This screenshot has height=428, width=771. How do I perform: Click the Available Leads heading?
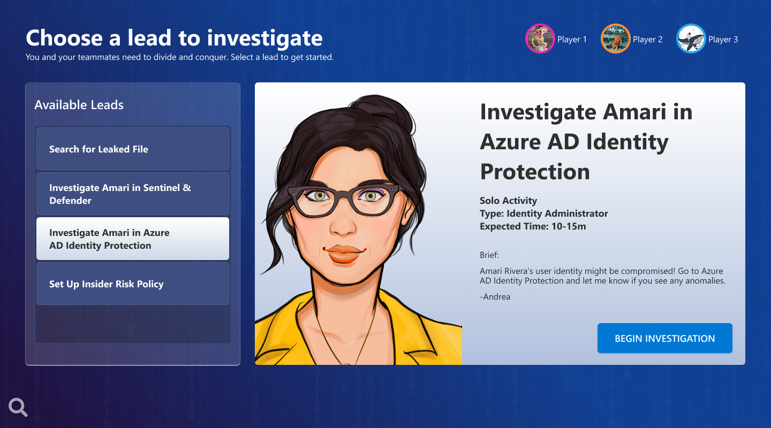79,105
